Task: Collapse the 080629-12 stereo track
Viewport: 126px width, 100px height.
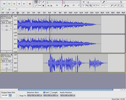Action: tap(7, 52)
